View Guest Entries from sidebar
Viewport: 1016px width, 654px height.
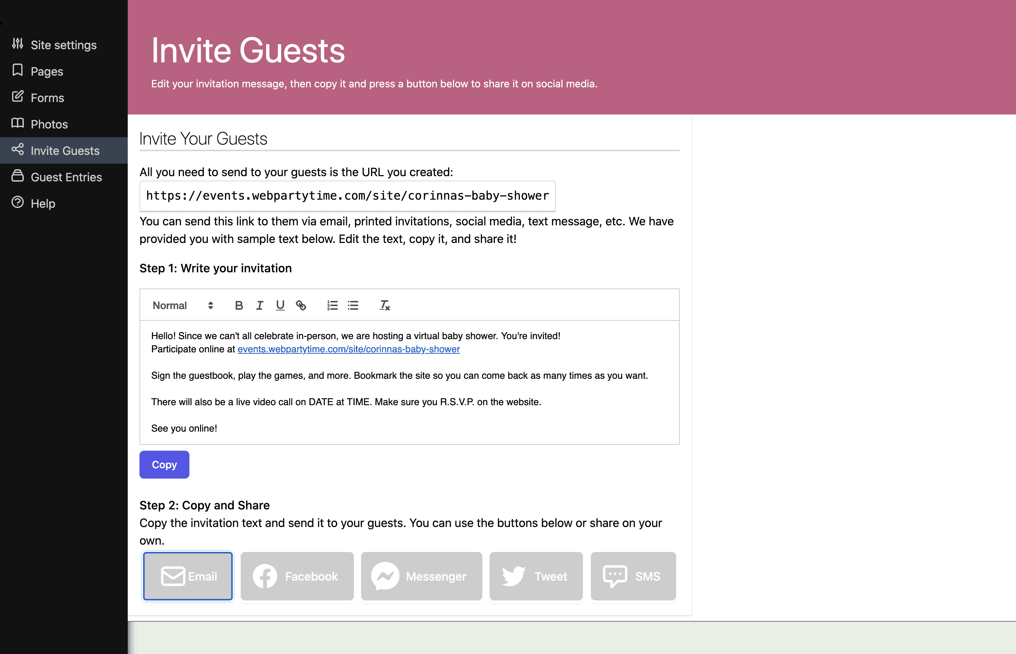pyautogui.click(x=66, y=177)
